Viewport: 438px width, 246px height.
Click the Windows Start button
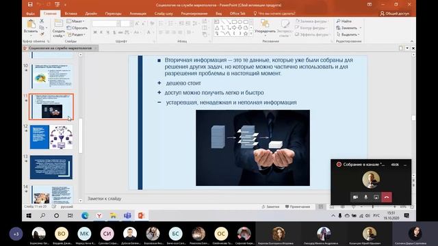pos(29,216)
